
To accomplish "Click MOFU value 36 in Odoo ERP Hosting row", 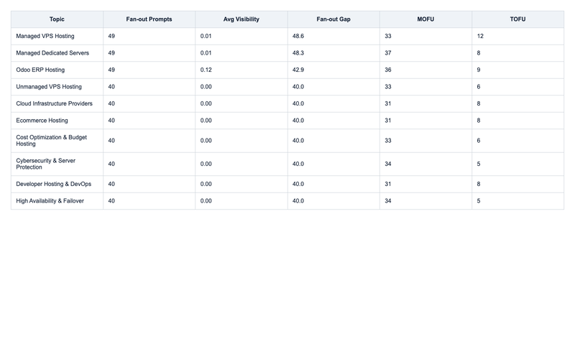I will point(388,70).
